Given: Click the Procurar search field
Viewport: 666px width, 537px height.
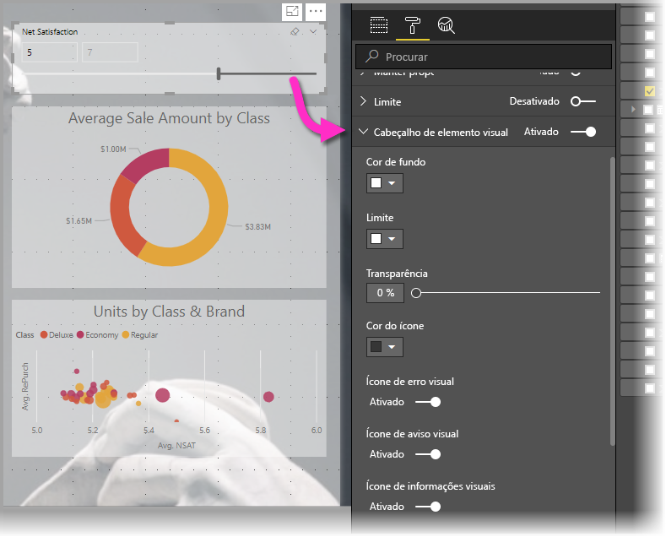Looking at the screenshot, I should click(484, 57).
